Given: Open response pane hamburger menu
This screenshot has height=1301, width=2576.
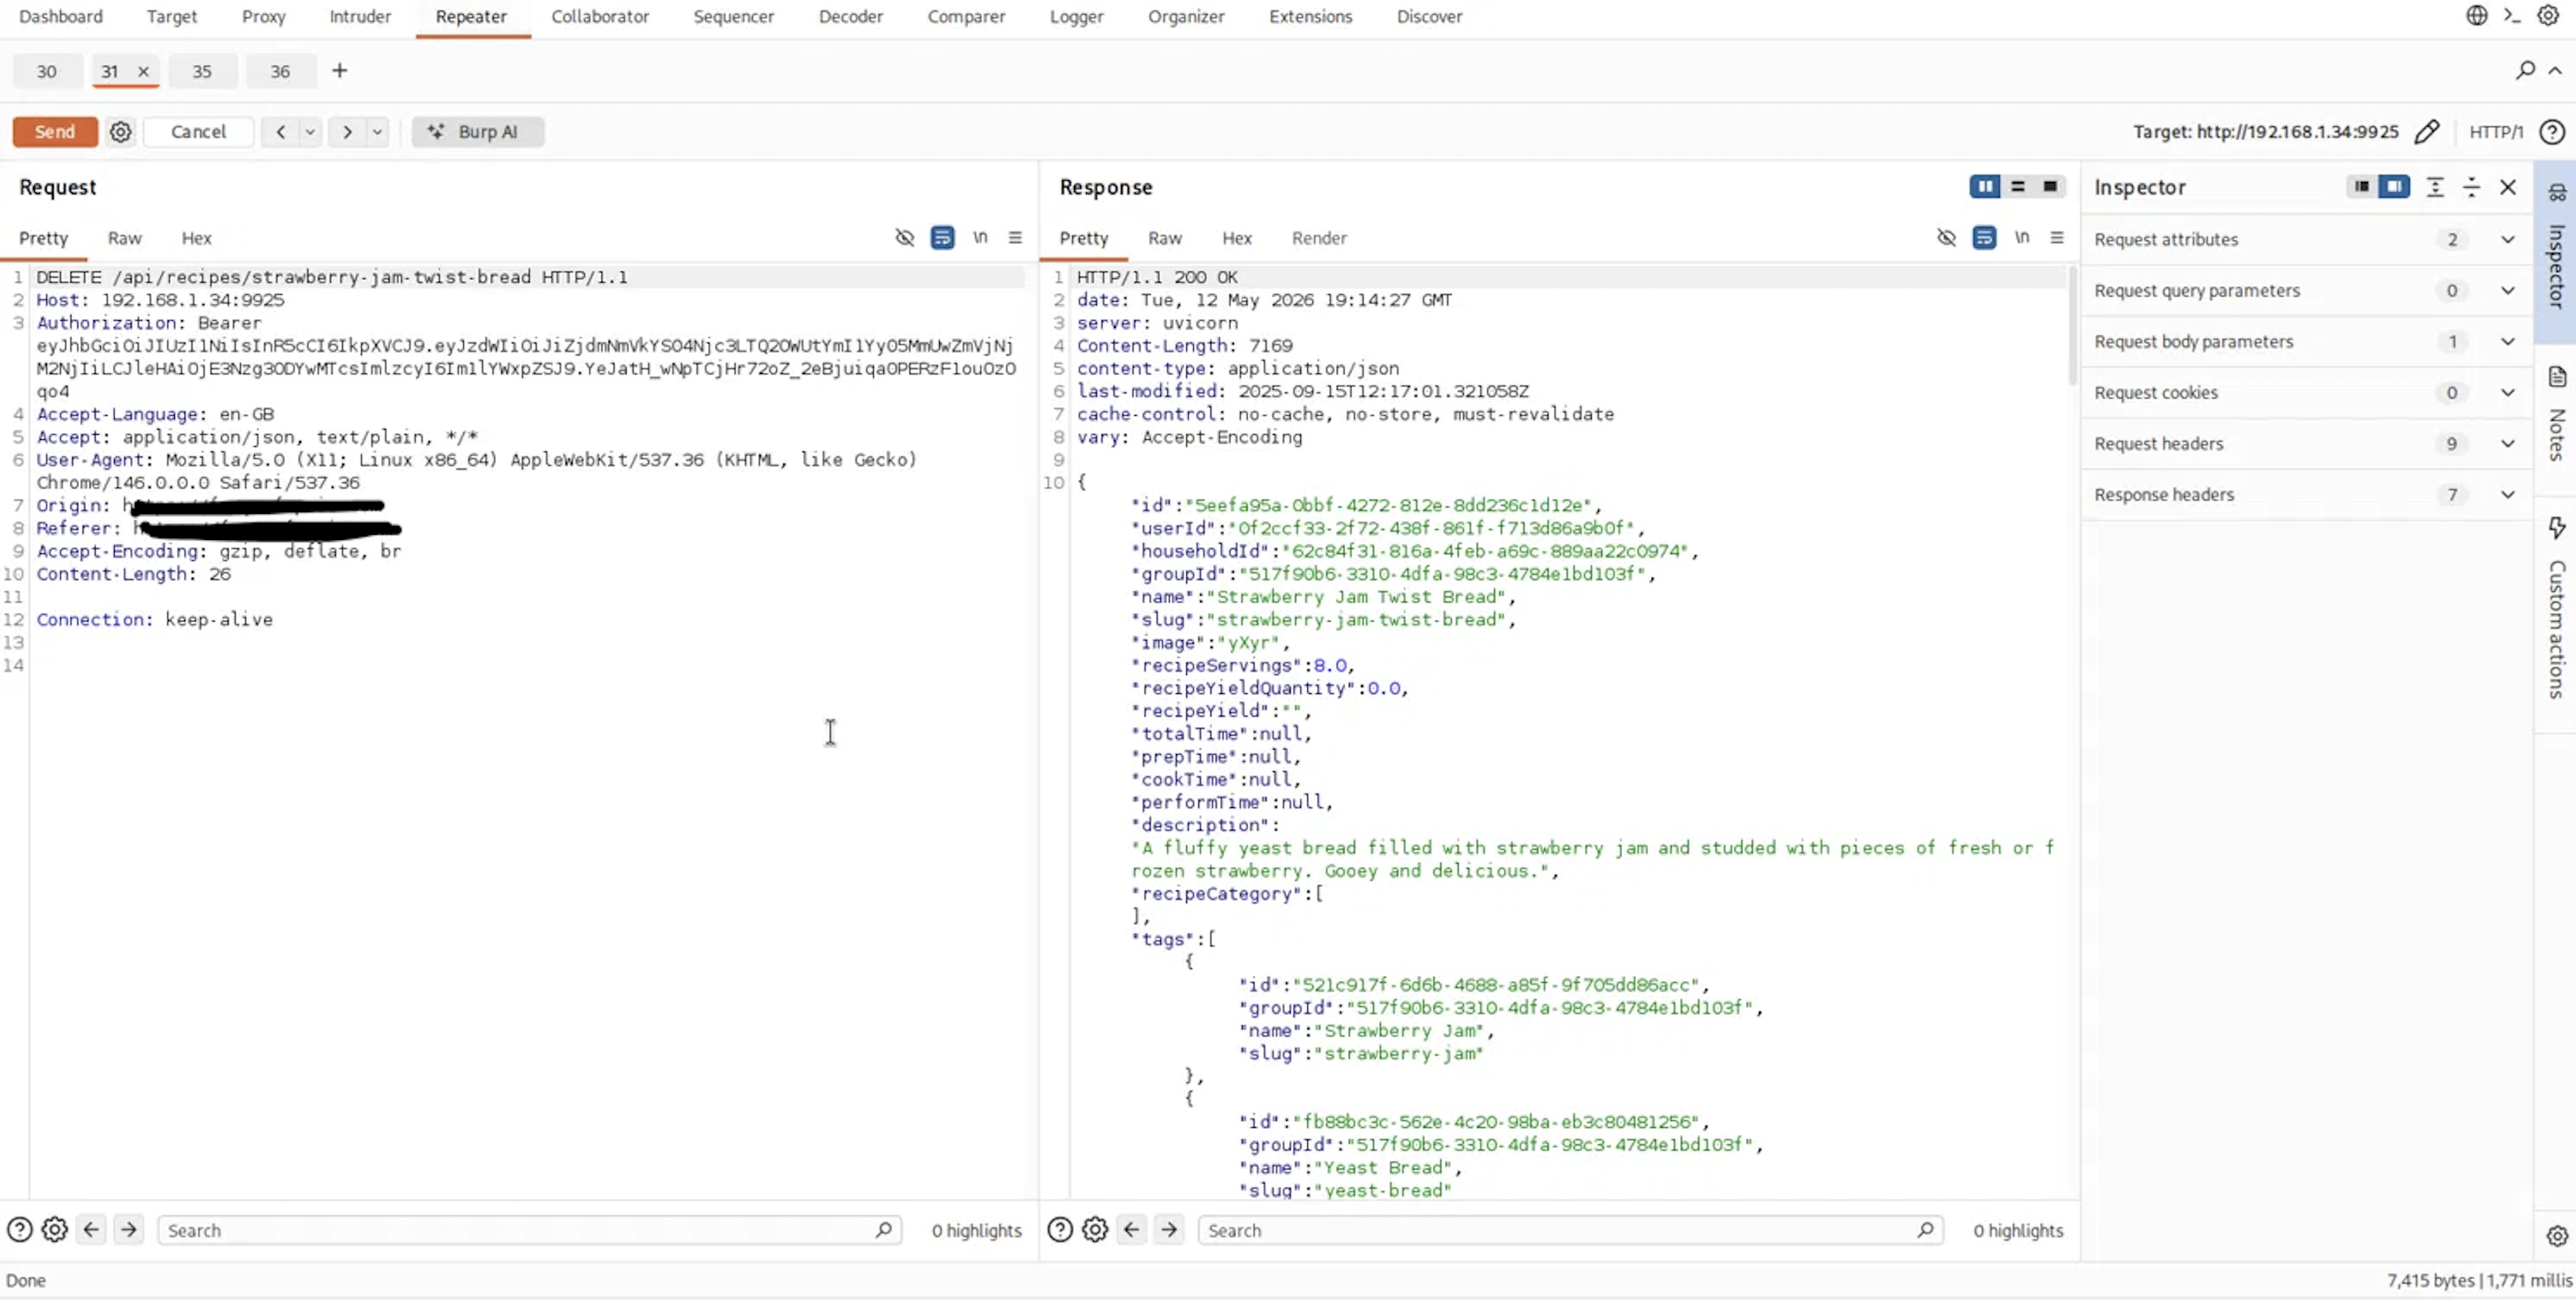Looking at the screenshot, I should click(2057, 237).
